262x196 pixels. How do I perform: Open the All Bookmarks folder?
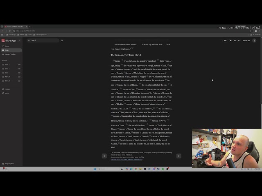pyautogui.click(x=255, y=35)
